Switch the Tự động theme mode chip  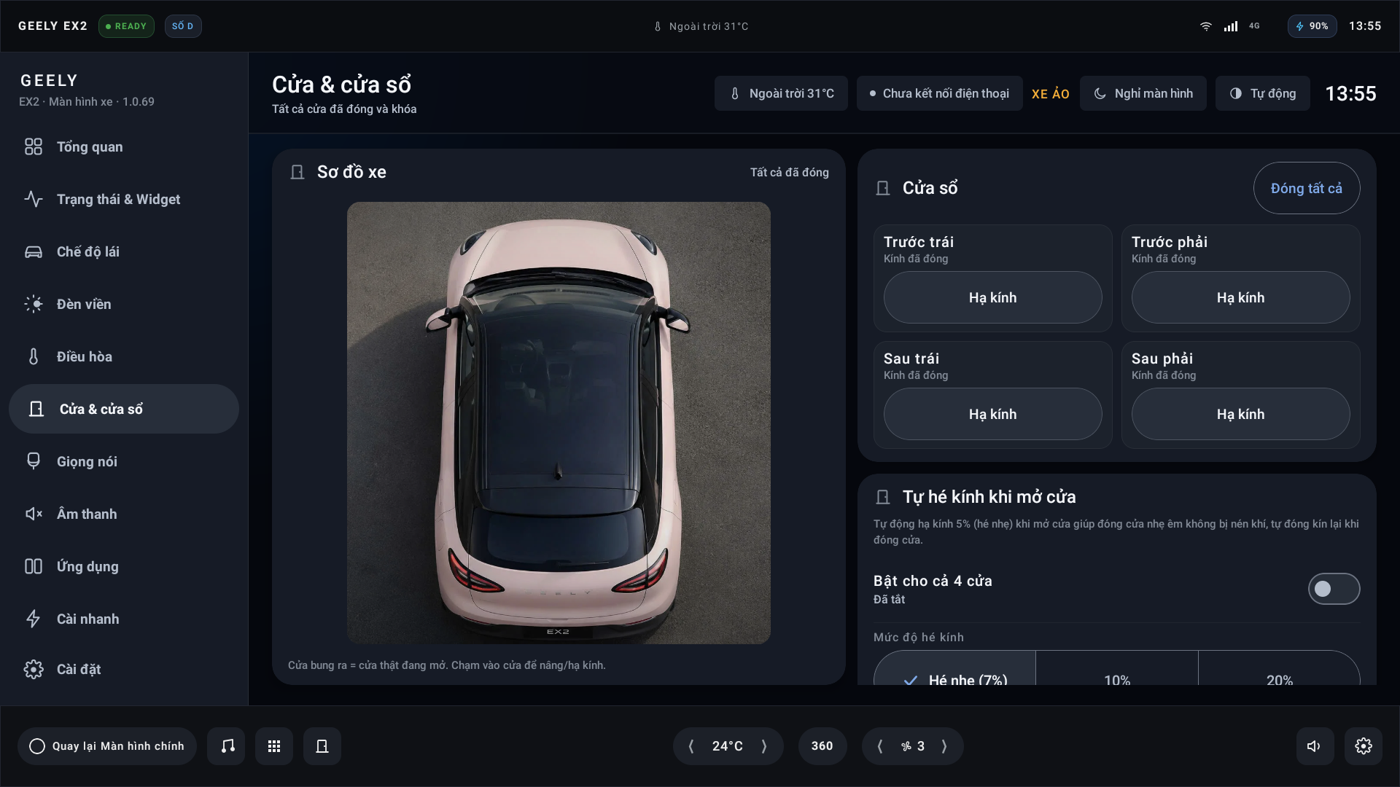click(1263, 93)
